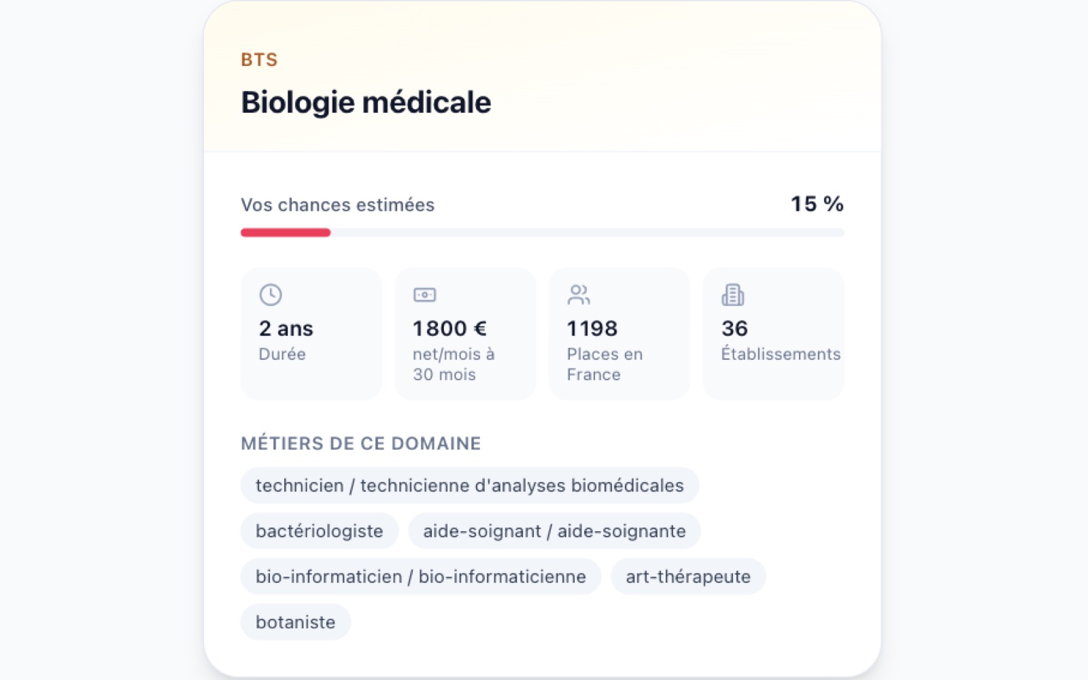Choose the aide-soignant / aide-soignante tag
Screen dimensions: 1088x680
click(x=554, y=531)
